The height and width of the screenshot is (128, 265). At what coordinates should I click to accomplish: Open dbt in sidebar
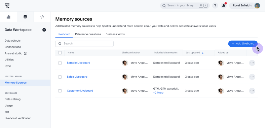click(7, 112)
